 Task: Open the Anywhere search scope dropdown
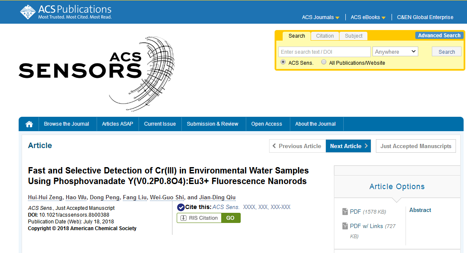click(x=395, y=52)
